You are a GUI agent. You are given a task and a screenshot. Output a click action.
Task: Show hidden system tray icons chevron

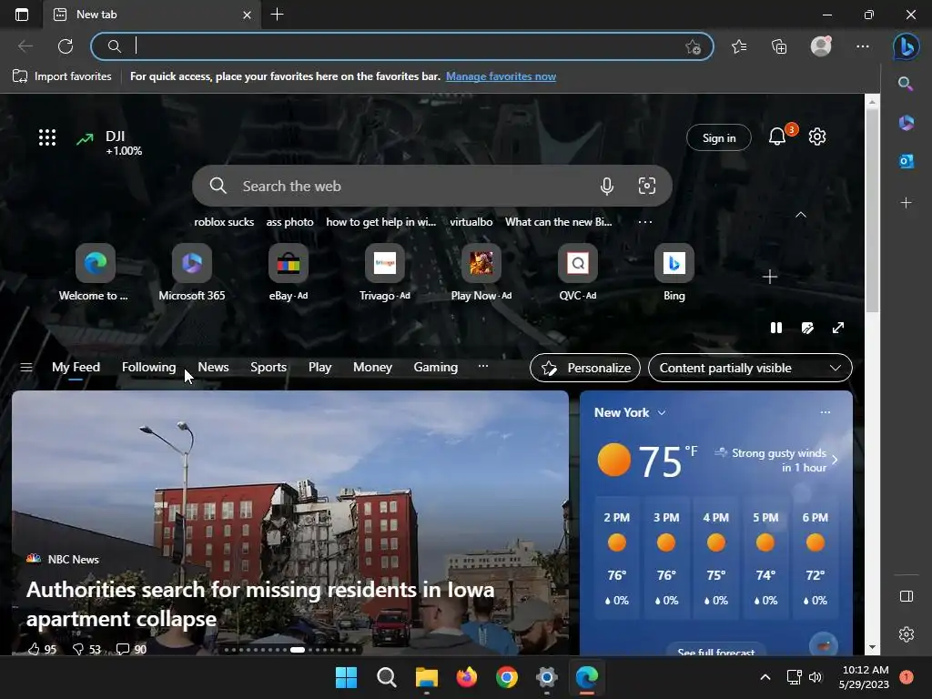[765, 677]
